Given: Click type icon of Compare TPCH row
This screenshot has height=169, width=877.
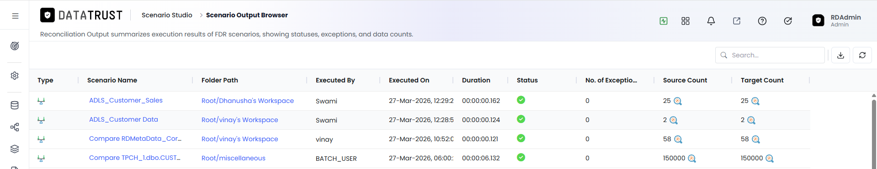Looking at the screenshot, I should [x=41, y=159].
